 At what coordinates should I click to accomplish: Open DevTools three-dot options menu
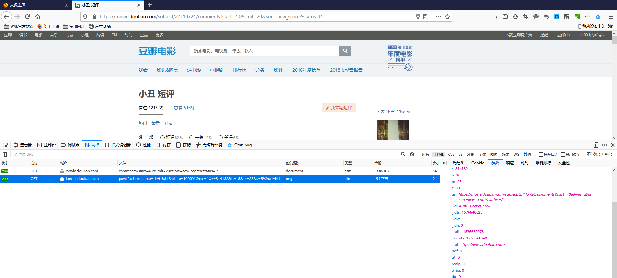coord(604,145)
